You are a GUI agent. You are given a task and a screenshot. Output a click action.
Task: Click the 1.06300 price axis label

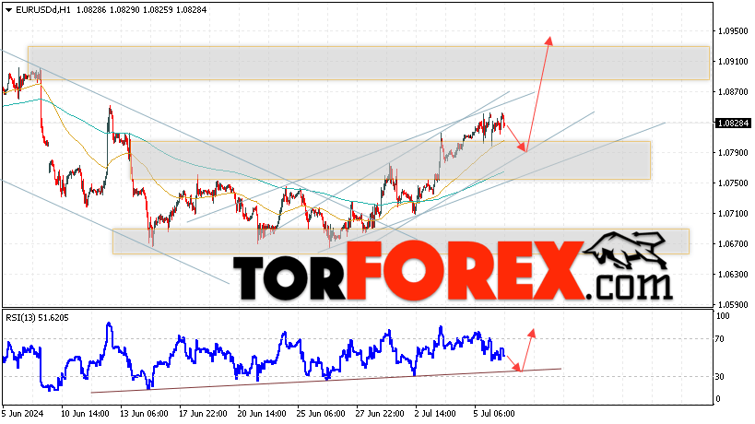733,275
